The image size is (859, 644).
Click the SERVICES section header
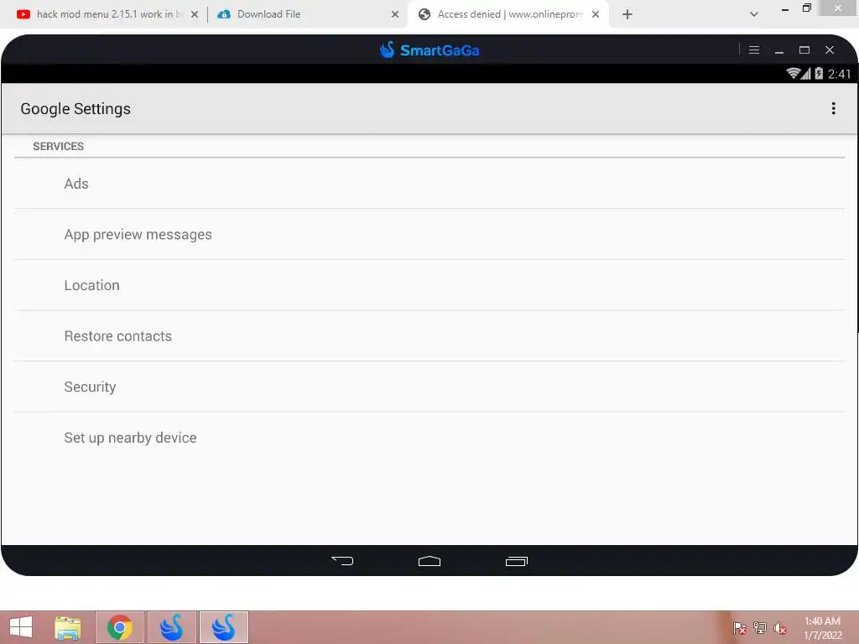click(x=58, y=146)
